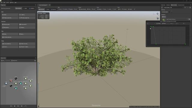The image size is (192, 108).
Task: Select Node in Properties panel header
Action: pos(25,8)
